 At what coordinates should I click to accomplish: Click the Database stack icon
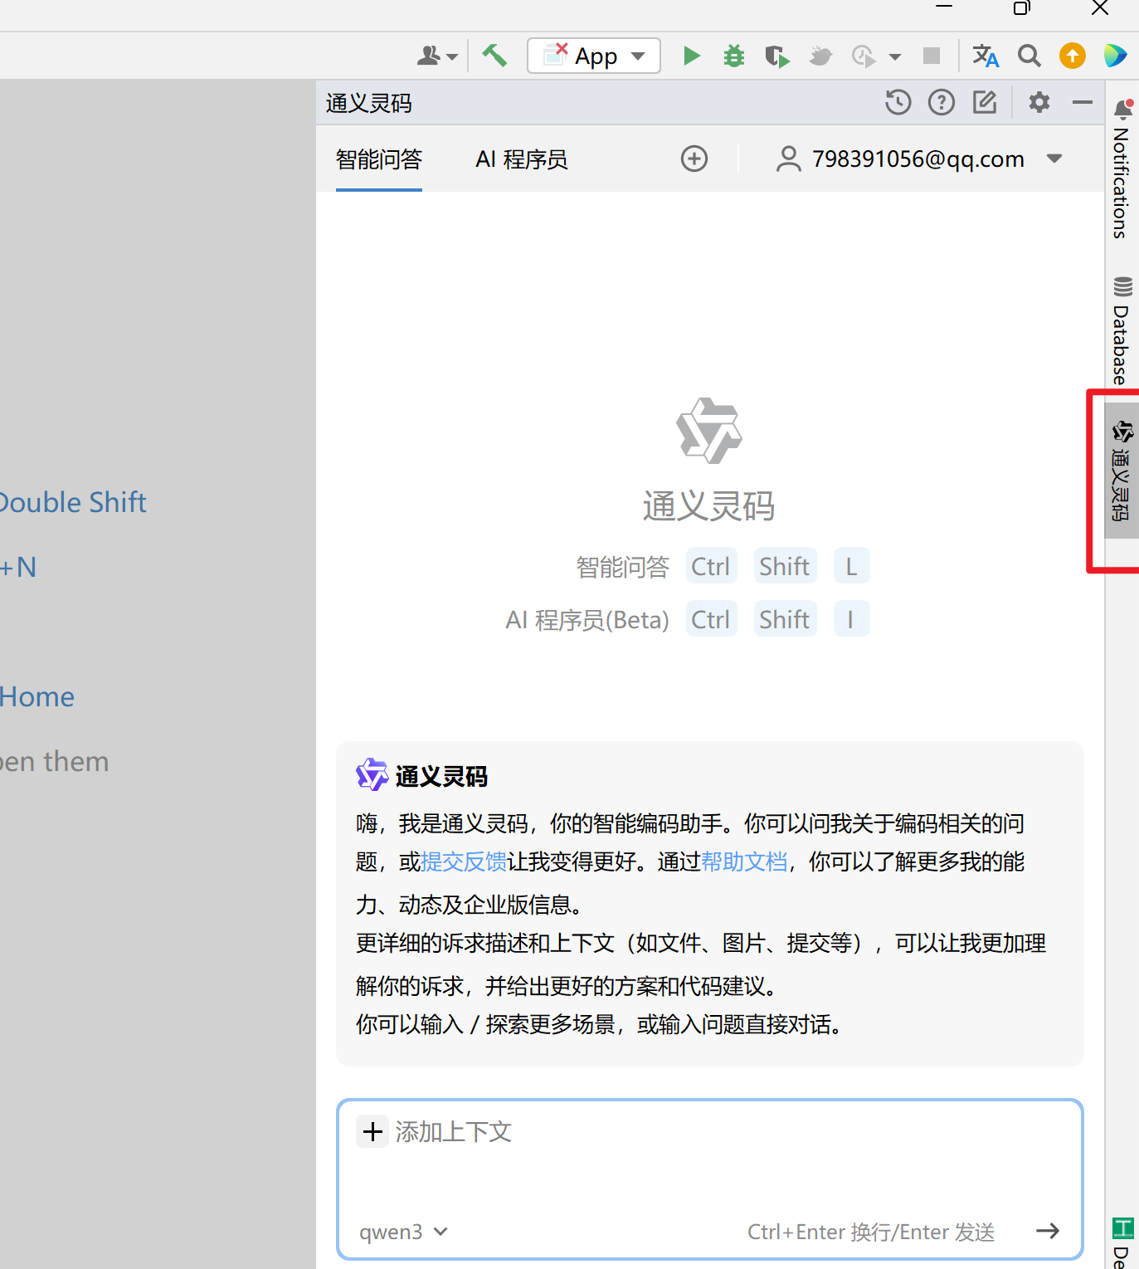[1122, 287]
